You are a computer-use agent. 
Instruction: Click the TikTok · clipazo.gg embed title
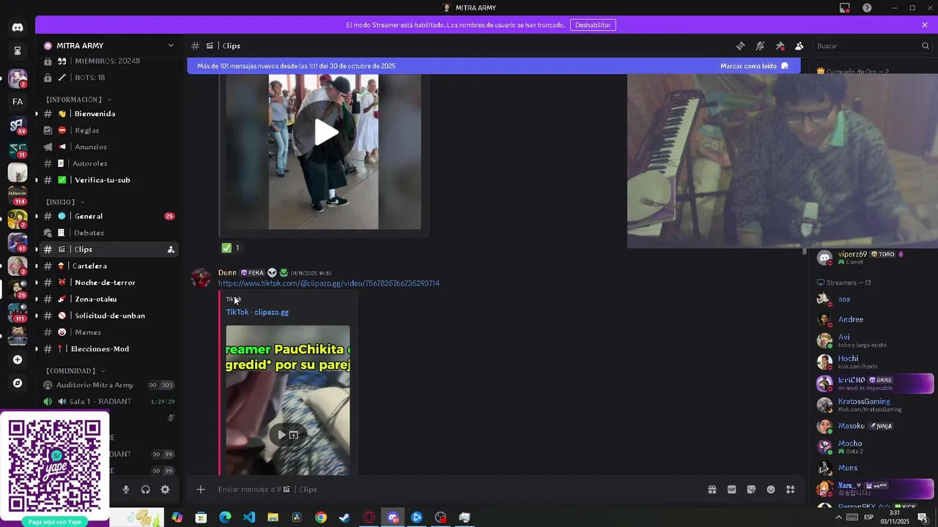(x=257, y=312)
